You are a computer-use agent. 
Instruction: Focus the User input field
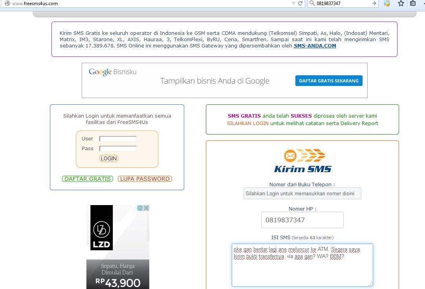tap(118, 139)
